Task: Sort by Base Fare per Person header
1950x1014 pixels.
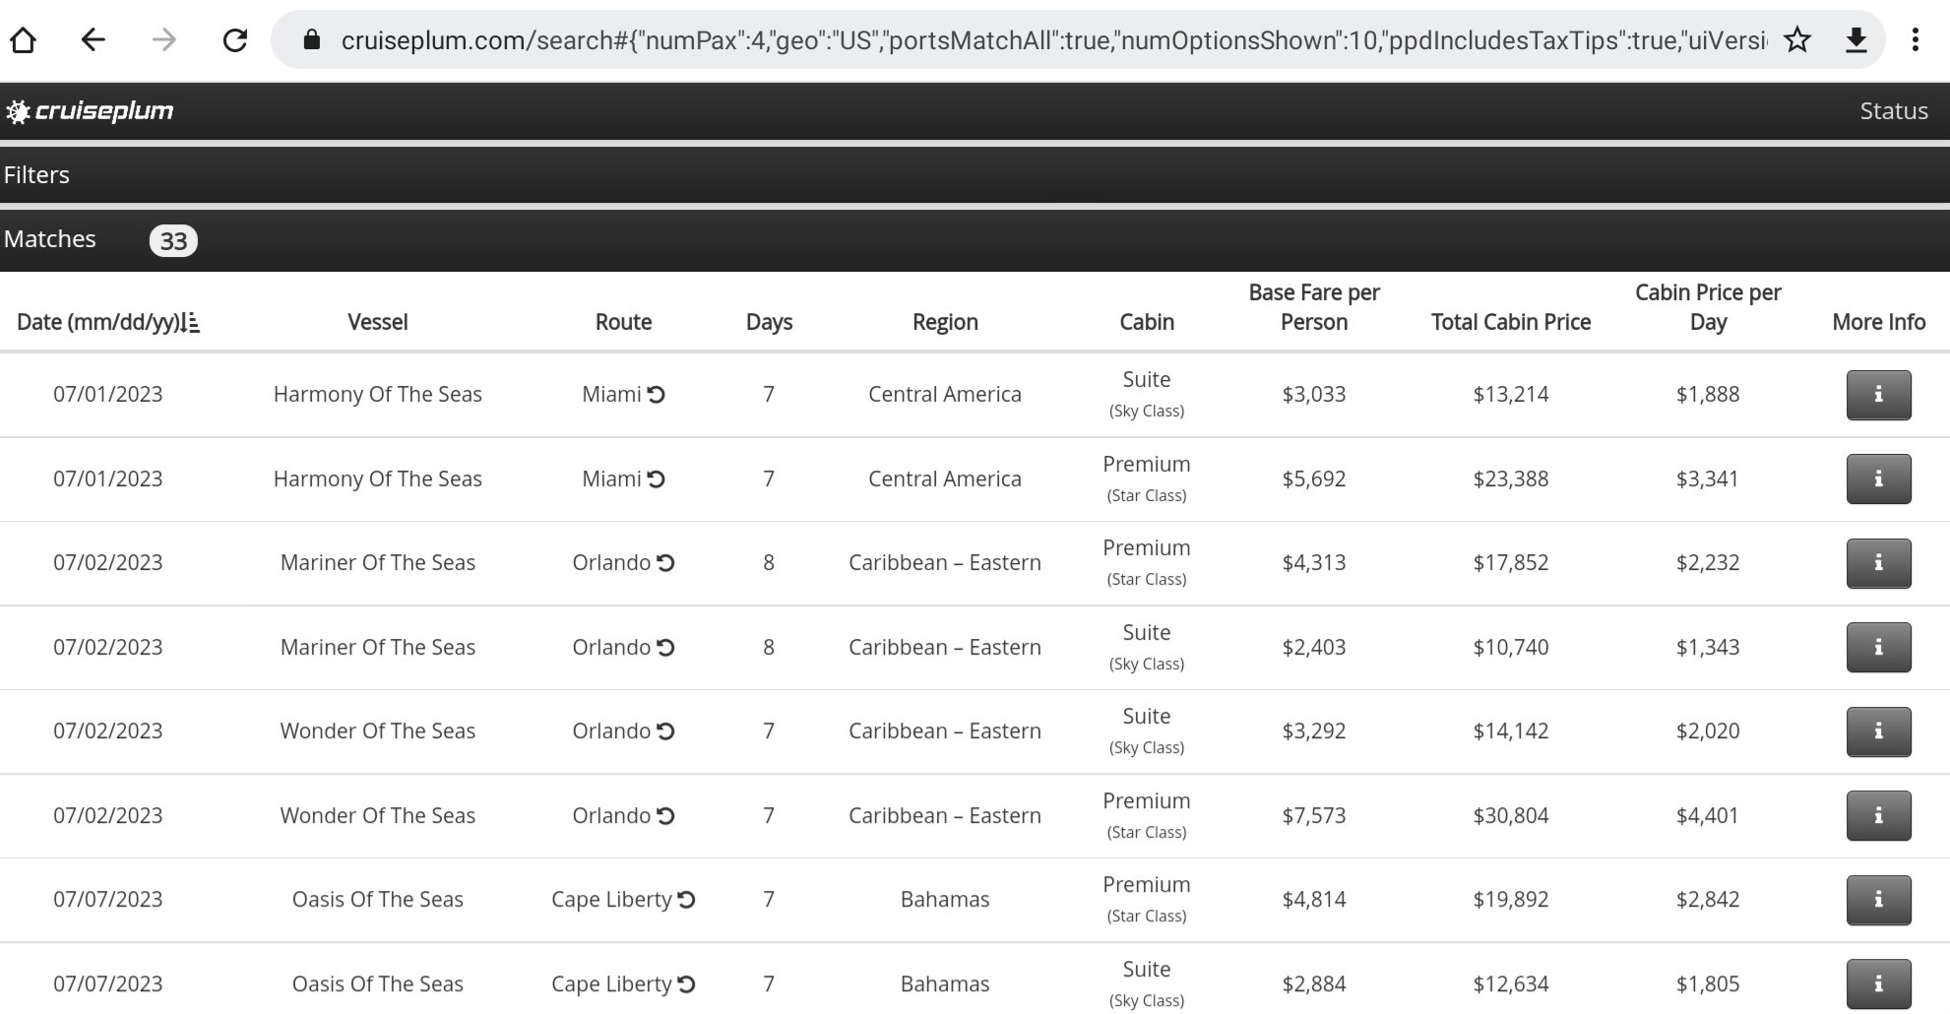Action: [x=1314, y=307]
